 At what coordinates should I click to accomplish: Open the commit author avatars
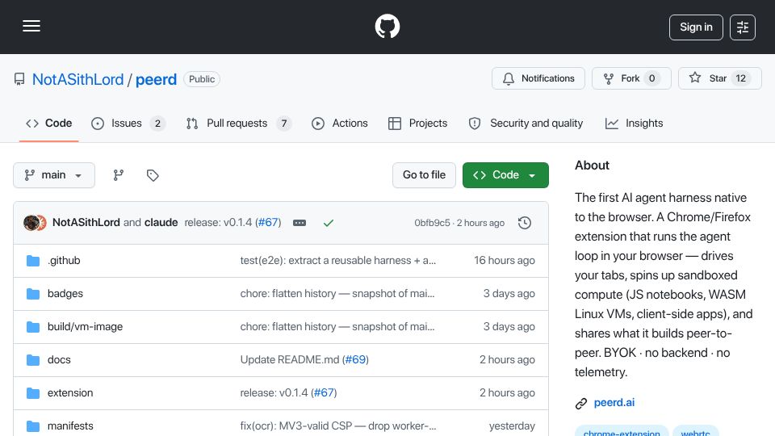pos(35,223)
